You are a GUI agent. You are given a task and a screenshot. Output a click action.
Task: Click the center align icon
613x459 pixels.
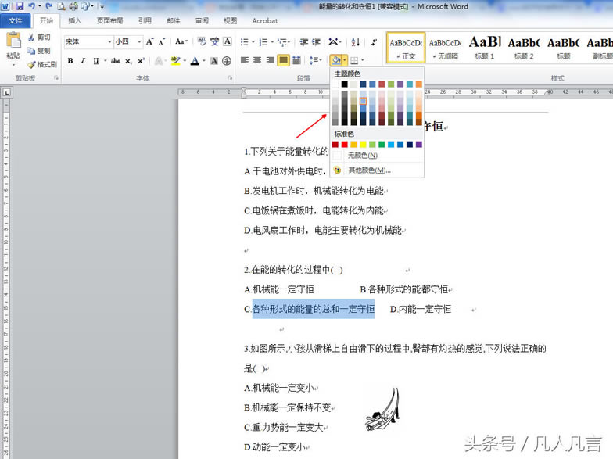(257, 60)
